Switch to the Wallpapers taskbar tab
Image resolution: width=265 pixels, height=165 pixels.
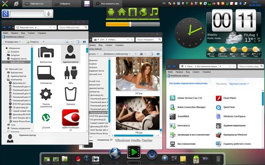point(66,4)
